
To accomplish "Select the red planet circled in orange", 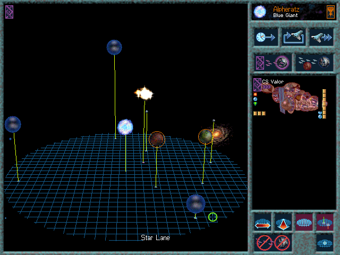I will pyautogui.click(x=157, y=139).
